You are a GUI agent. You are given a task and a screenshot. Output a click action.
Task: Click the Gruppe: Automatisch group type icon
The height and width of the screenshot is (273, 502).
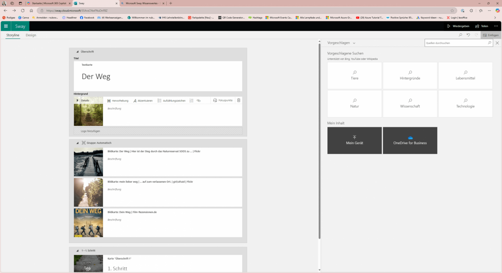click(83, 143)
